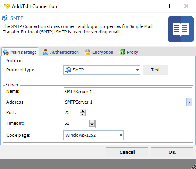196x169 pixels.
Task: Open the Encryption tab
Action: coord(99,52)
